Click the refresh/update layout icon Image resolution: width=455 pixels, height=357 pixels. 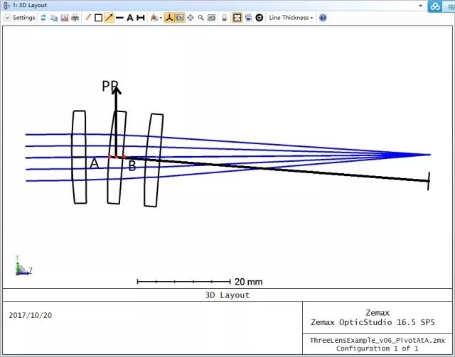43,18
